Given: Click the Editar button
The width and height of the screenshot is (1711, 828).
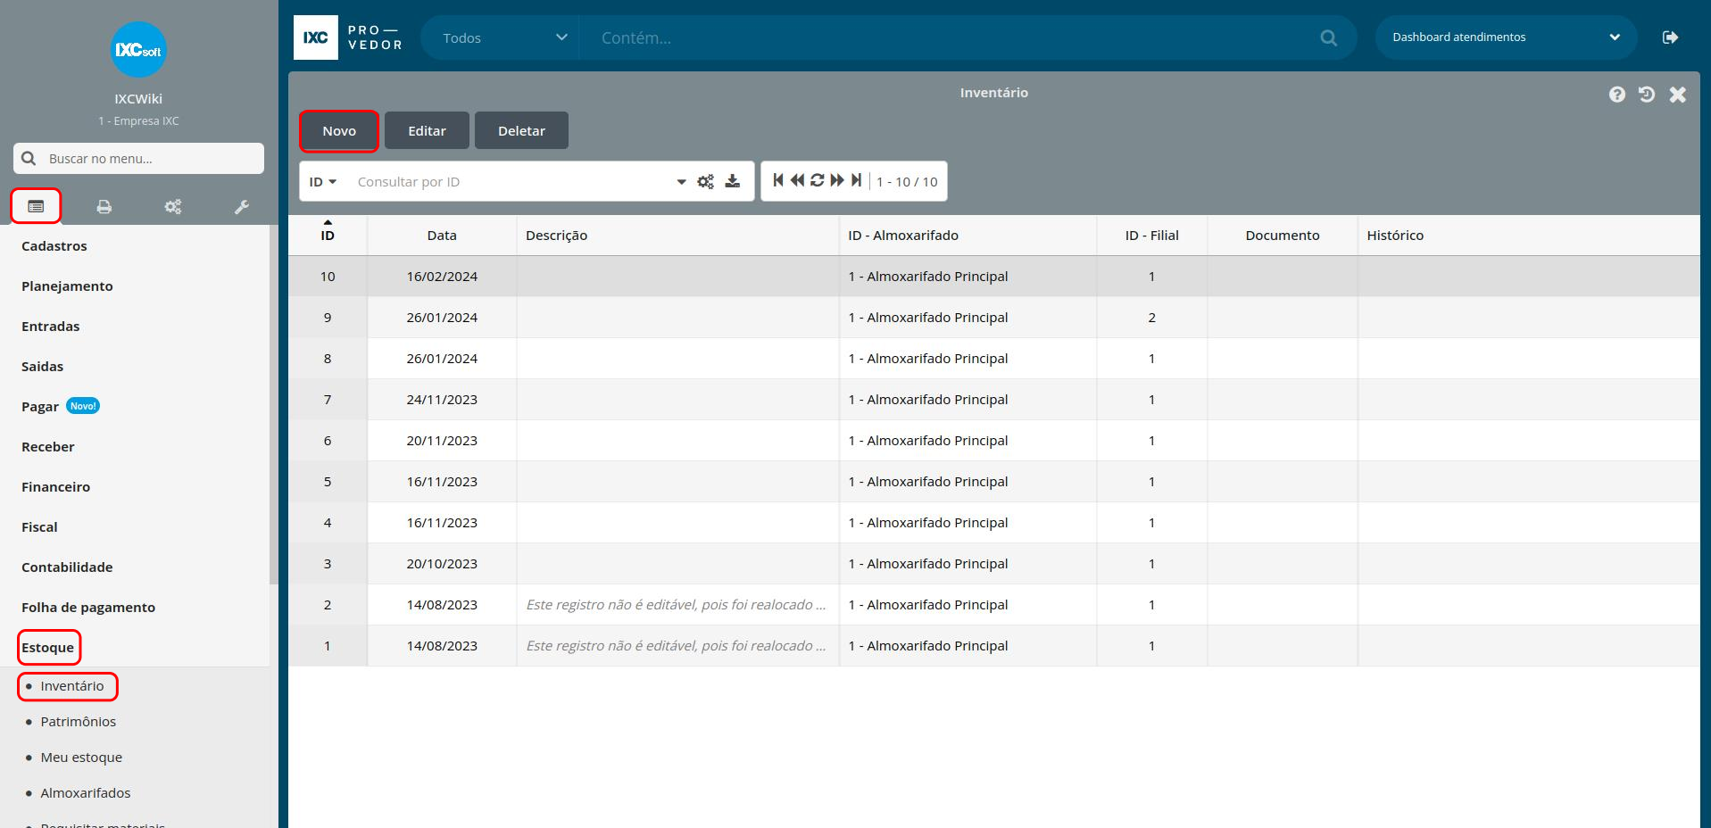Looking at the screenshot, I should tap(427, 130).
